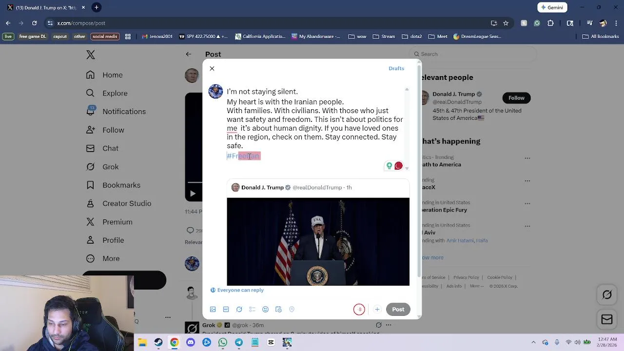Change who can reply: Everyone can reply
The image size is (624, 351).
[237, 290]
